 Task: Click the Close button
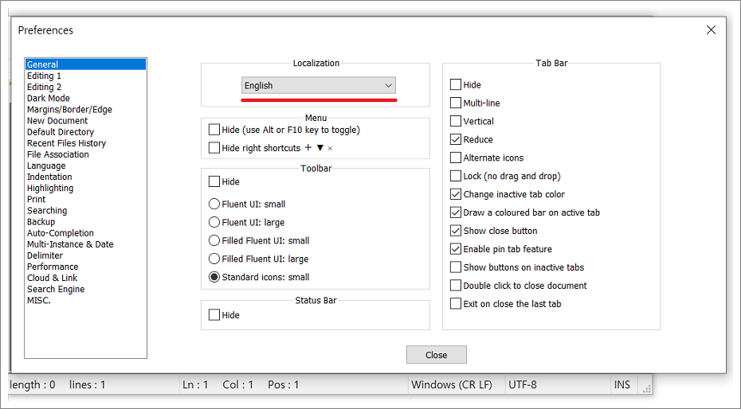click(436, 355)
